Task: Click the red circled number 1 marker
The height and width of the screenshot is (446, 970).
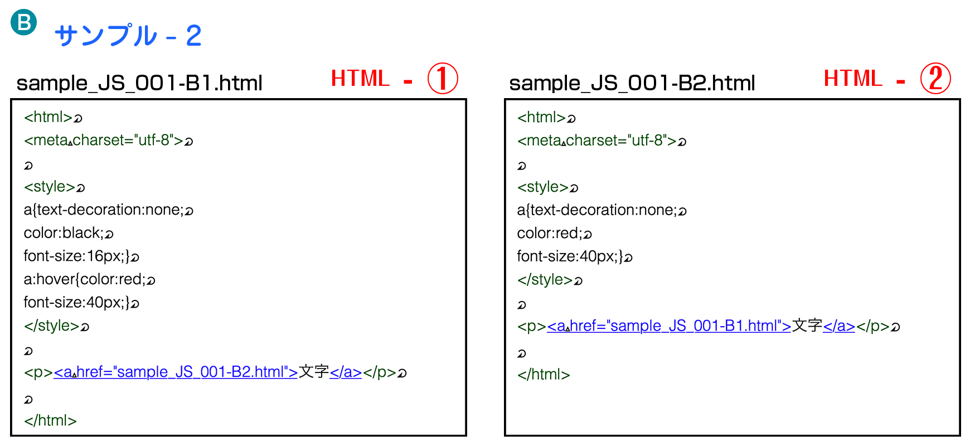Action: (443, 78)
